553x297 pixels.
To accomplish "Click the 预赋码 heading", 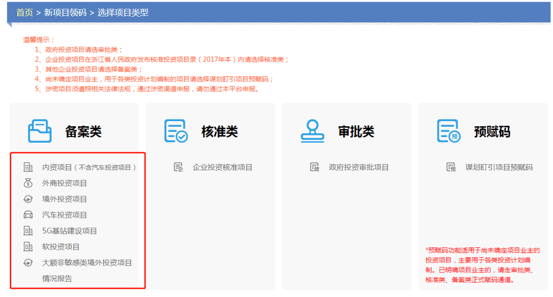I will click(493, 131).
